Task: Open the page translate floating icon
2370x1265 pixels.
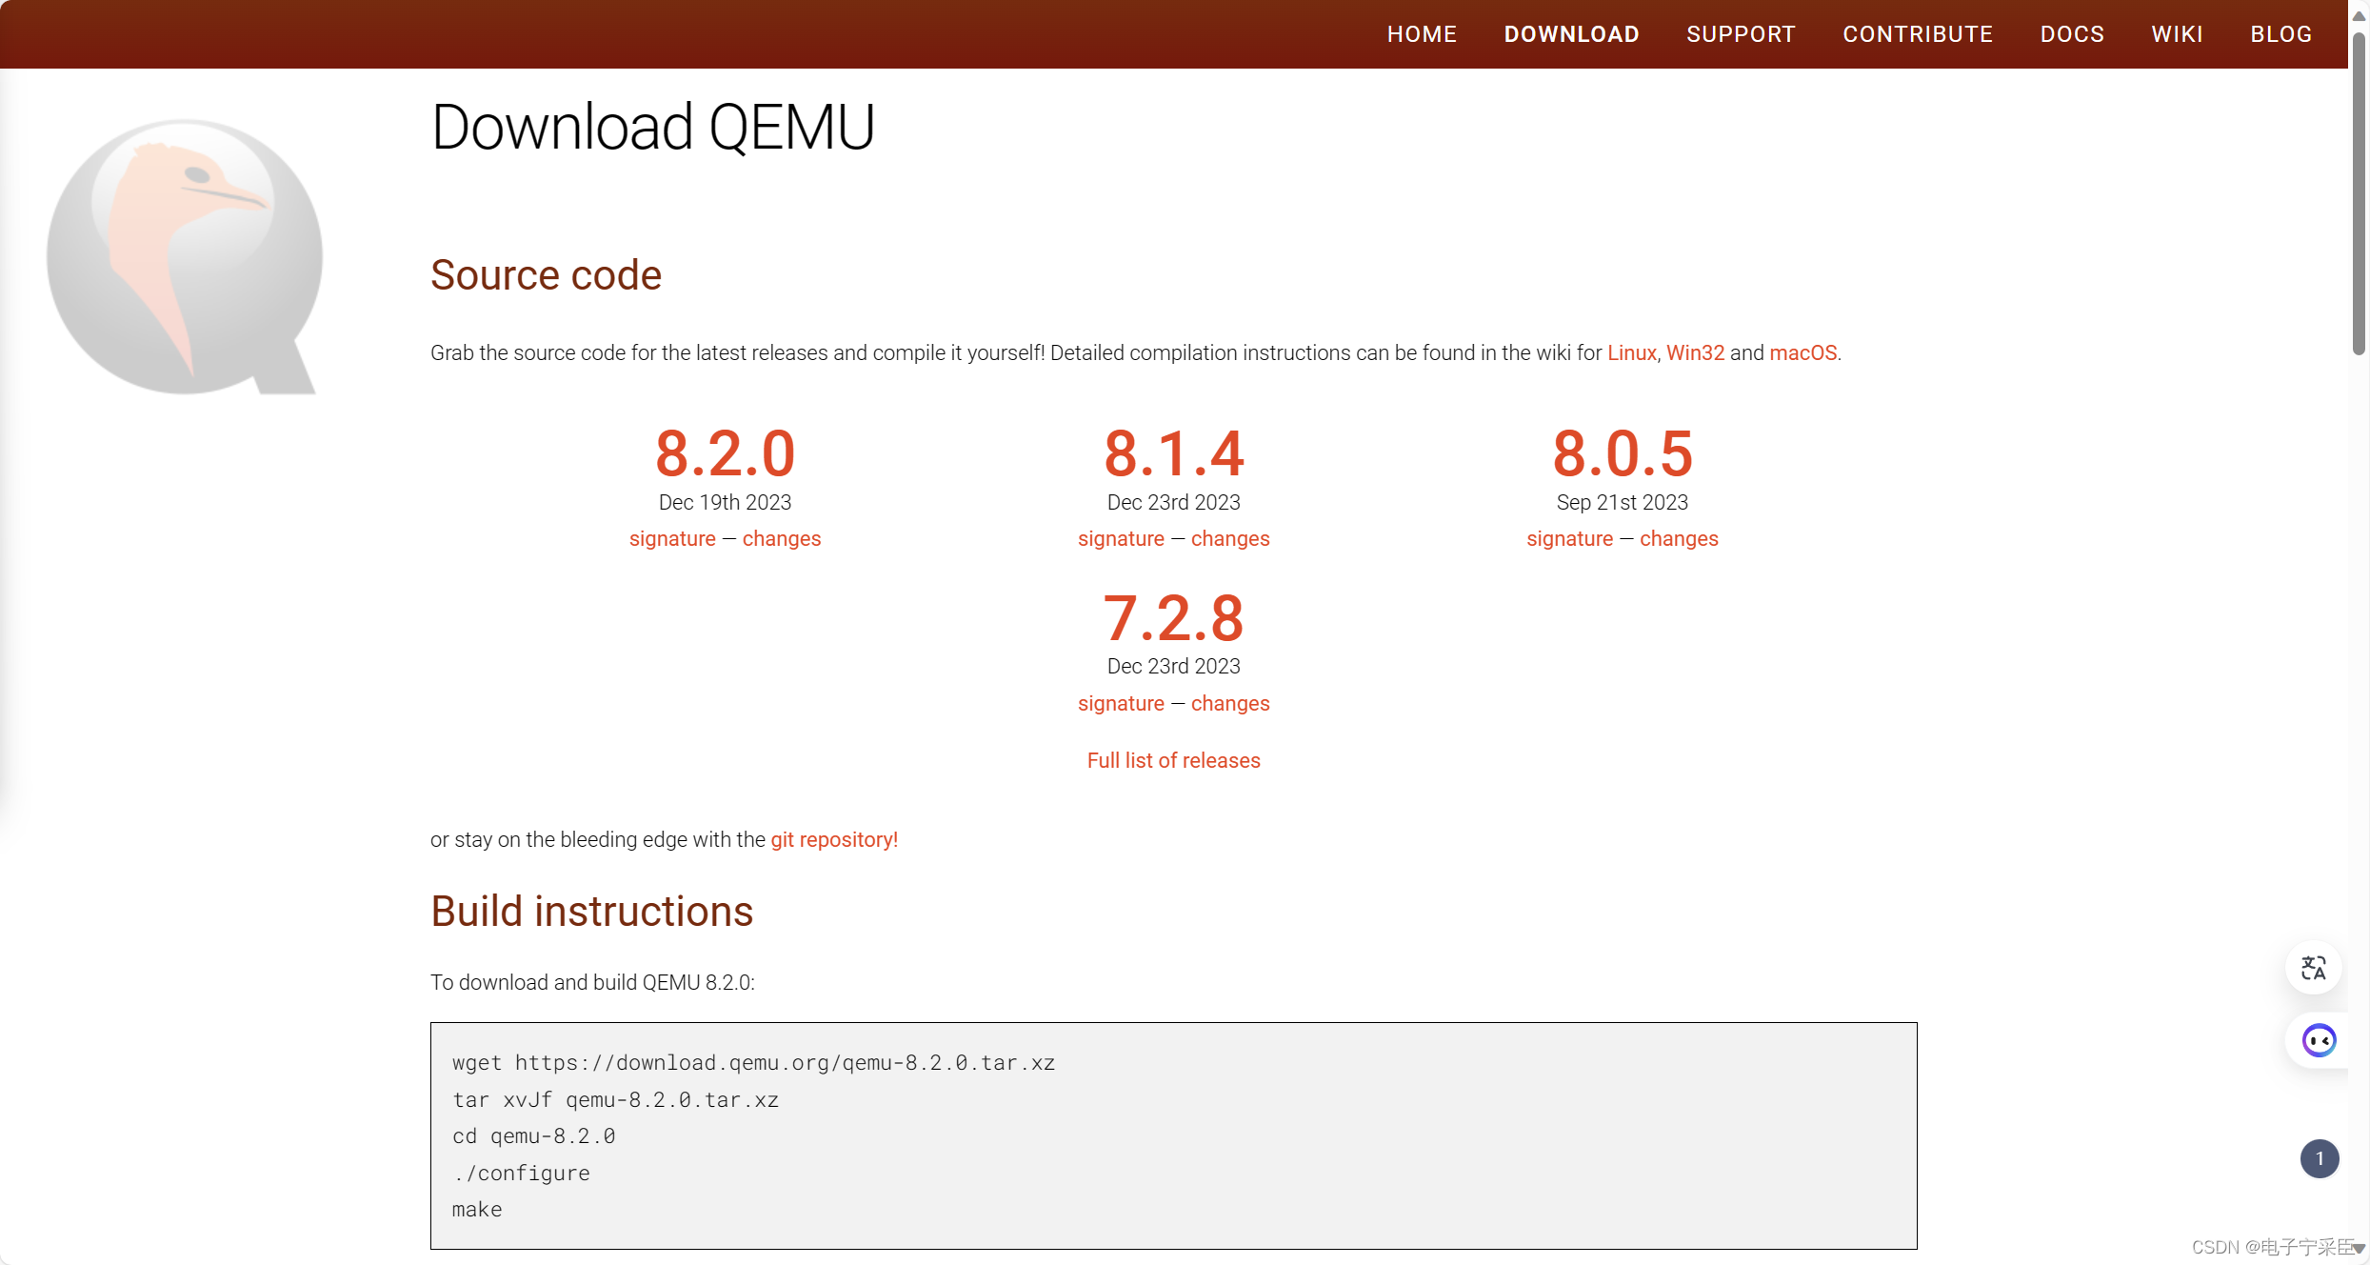Action: (2314, 968)
